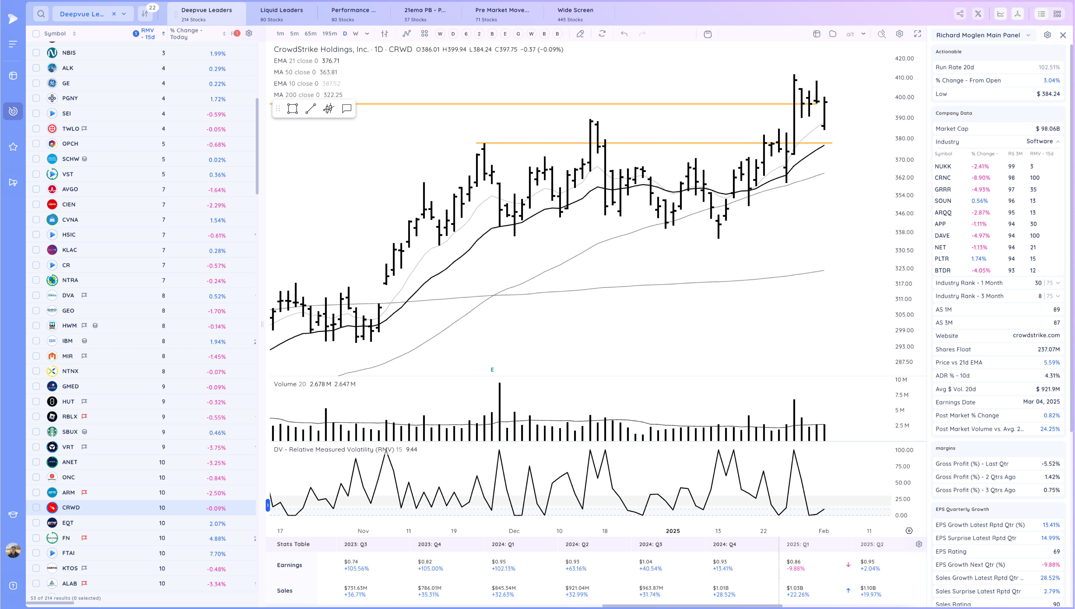Click the comment annotation tool icon

click(x=346, y=109)
